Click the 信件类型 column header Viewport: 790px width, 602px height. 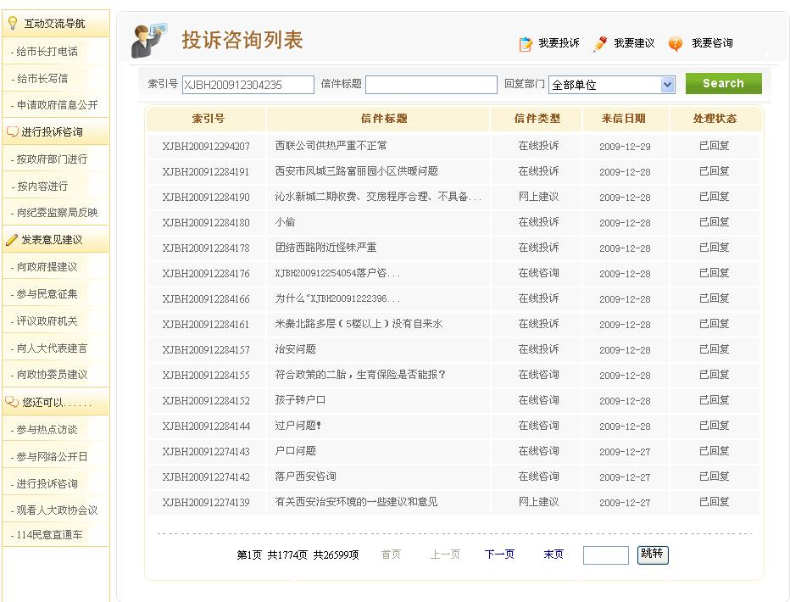537,119
